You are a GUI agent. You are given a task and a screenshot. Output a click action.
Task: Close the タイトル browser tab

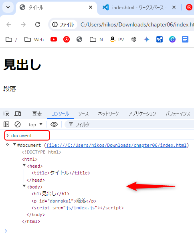pyautogui.click(x=91, y=7)
